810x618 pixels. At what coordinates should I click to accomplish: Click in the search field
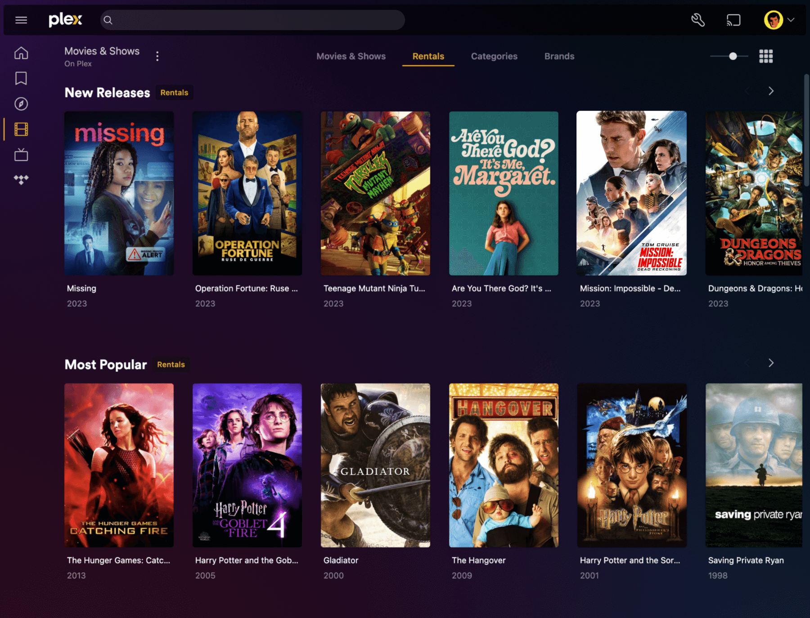(x=252, y=20)
